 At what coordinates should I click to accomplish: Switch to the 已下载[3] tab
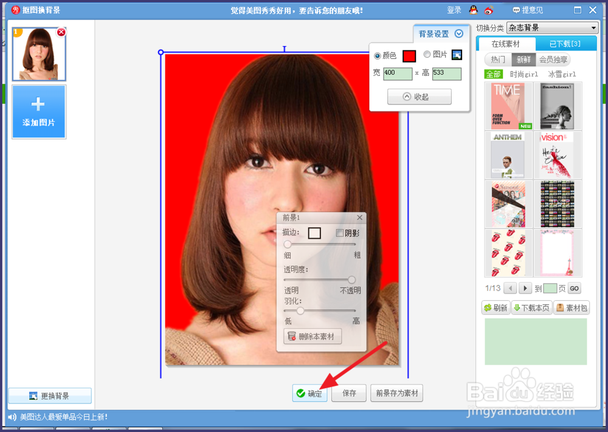565,44
